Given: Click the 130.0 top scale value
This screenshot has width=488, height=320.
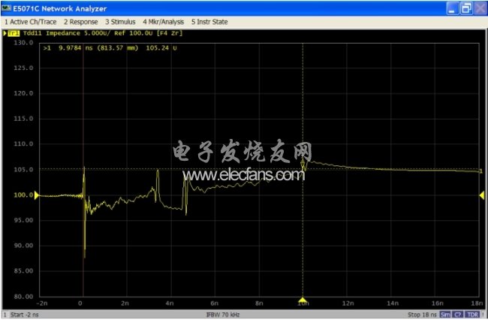Looking at the screenshot, I should 23,43.
